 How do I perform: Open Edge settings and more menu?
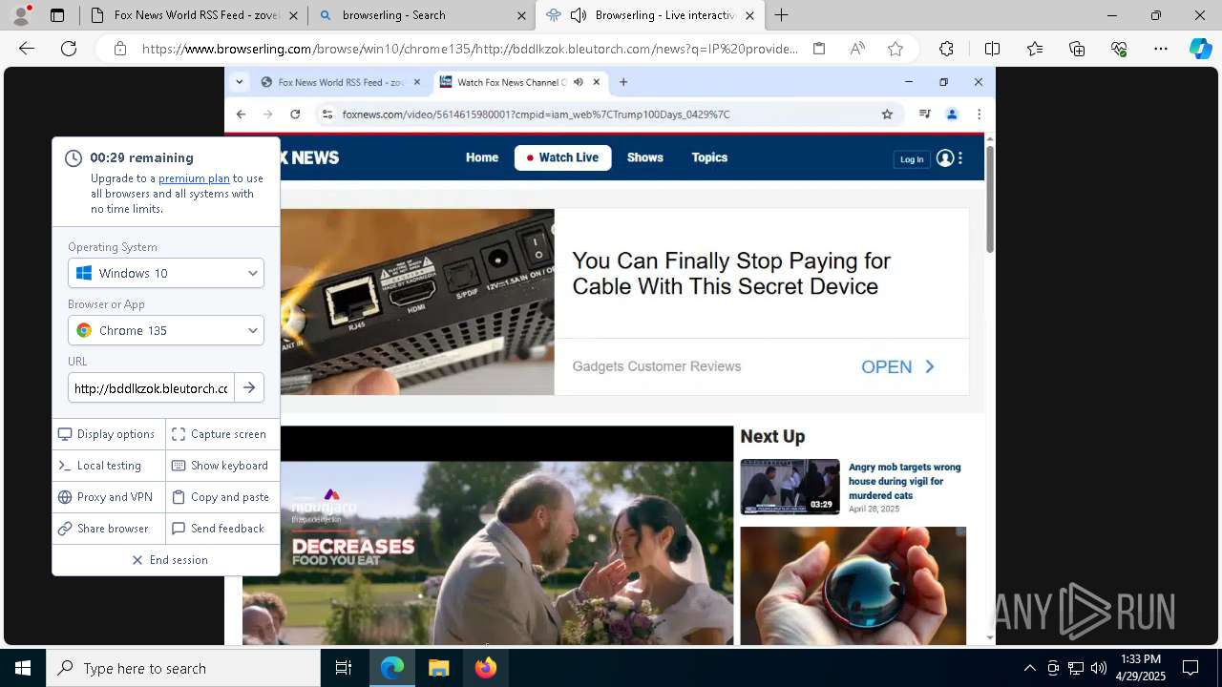coord(1161,49)
